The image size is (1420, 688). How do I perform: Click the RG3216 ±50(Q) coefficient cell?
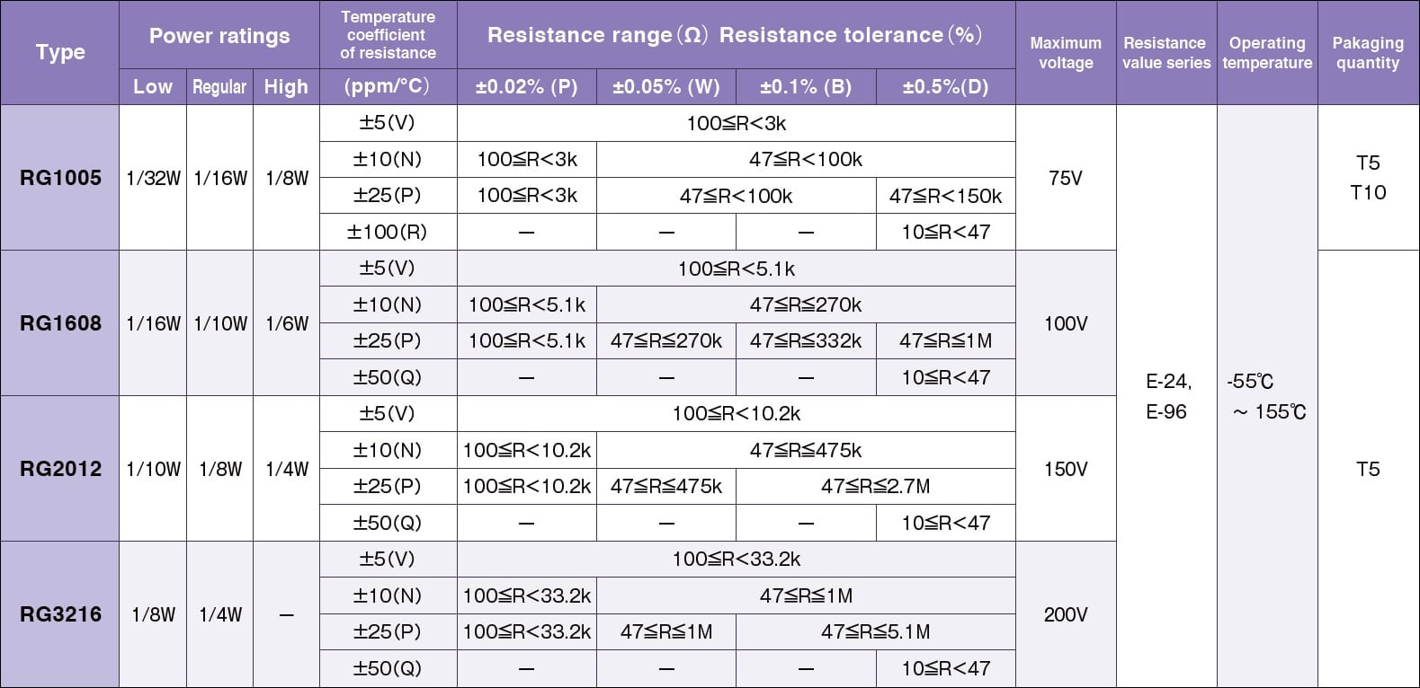(388, 668)
